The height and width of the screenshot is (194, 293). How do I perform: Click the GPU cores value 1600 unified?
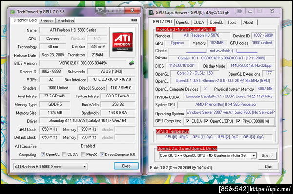pyautogui.click(x=262, y=43)
